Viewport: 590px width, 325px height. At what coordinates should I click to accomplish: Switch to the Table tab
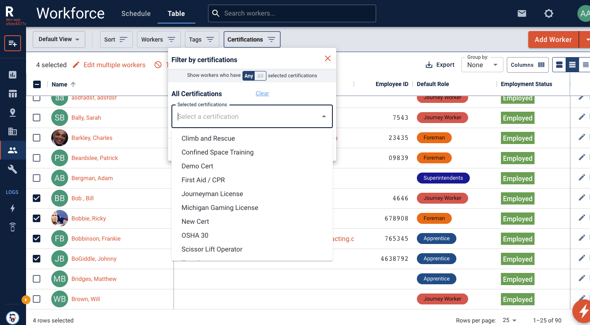point(176,13)
